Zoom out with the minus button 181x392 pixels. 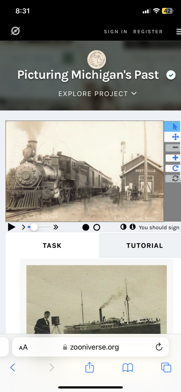(x=175, y=147)
